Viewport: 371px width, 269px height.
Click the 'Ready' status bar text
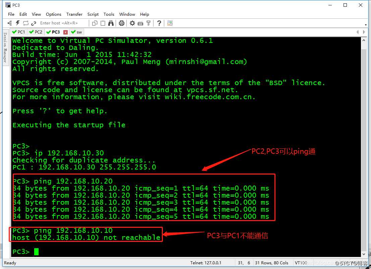(x=10, y=263)
